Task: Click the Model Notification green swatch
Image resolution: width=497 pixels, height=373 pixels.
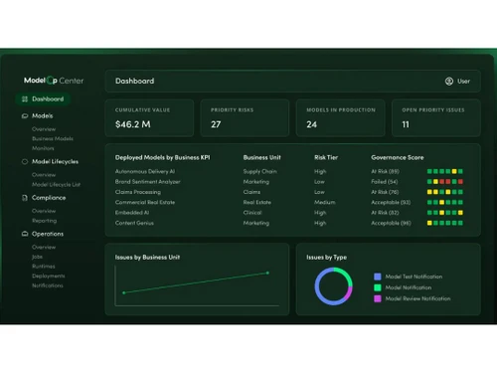Action: (x=378, y=287)
